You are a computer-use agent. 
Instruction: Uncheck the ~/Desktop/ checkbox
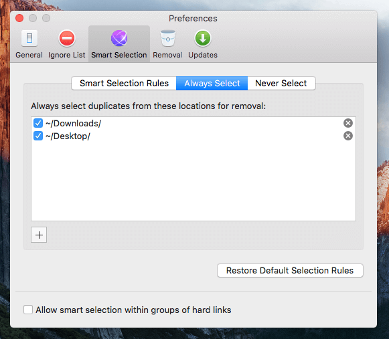[x=38, y=136]
